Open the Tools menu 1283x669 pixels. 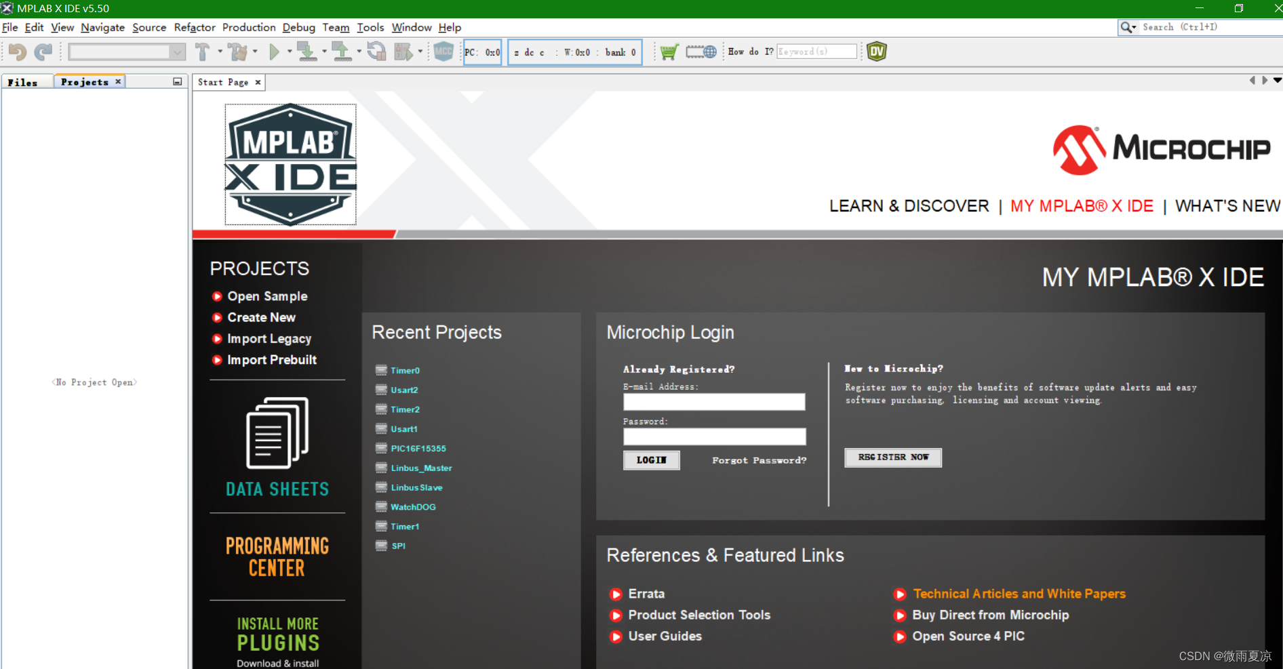370,27
